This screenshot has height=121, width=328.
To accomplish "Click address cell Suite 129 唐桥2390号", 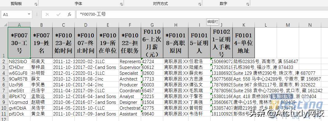I will click(x=244, y=73).
